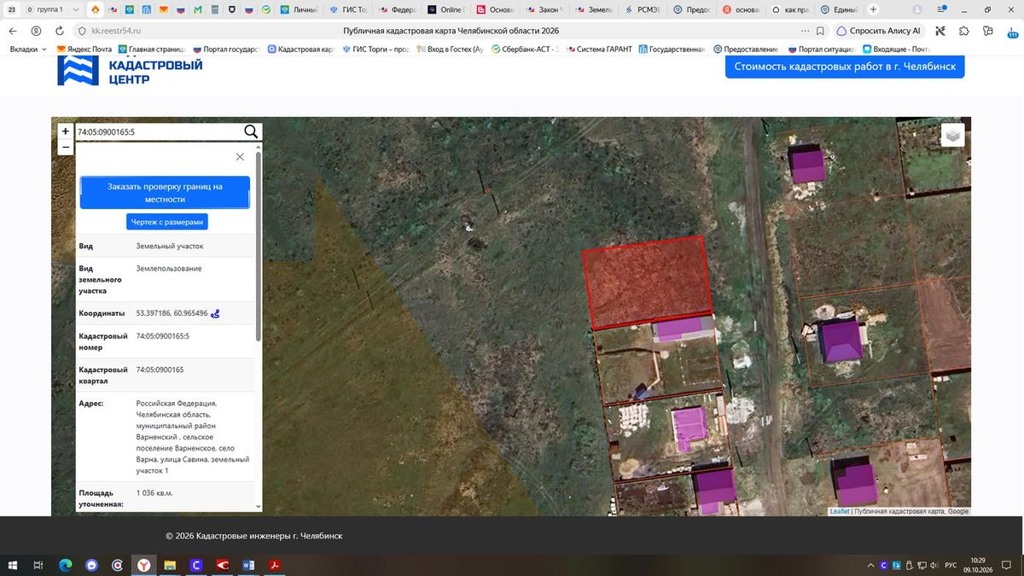The height and width of the screenshot is (576, 1024).
Task: Click Заказать проверку границ на местности button
Action: coord(165,193)
